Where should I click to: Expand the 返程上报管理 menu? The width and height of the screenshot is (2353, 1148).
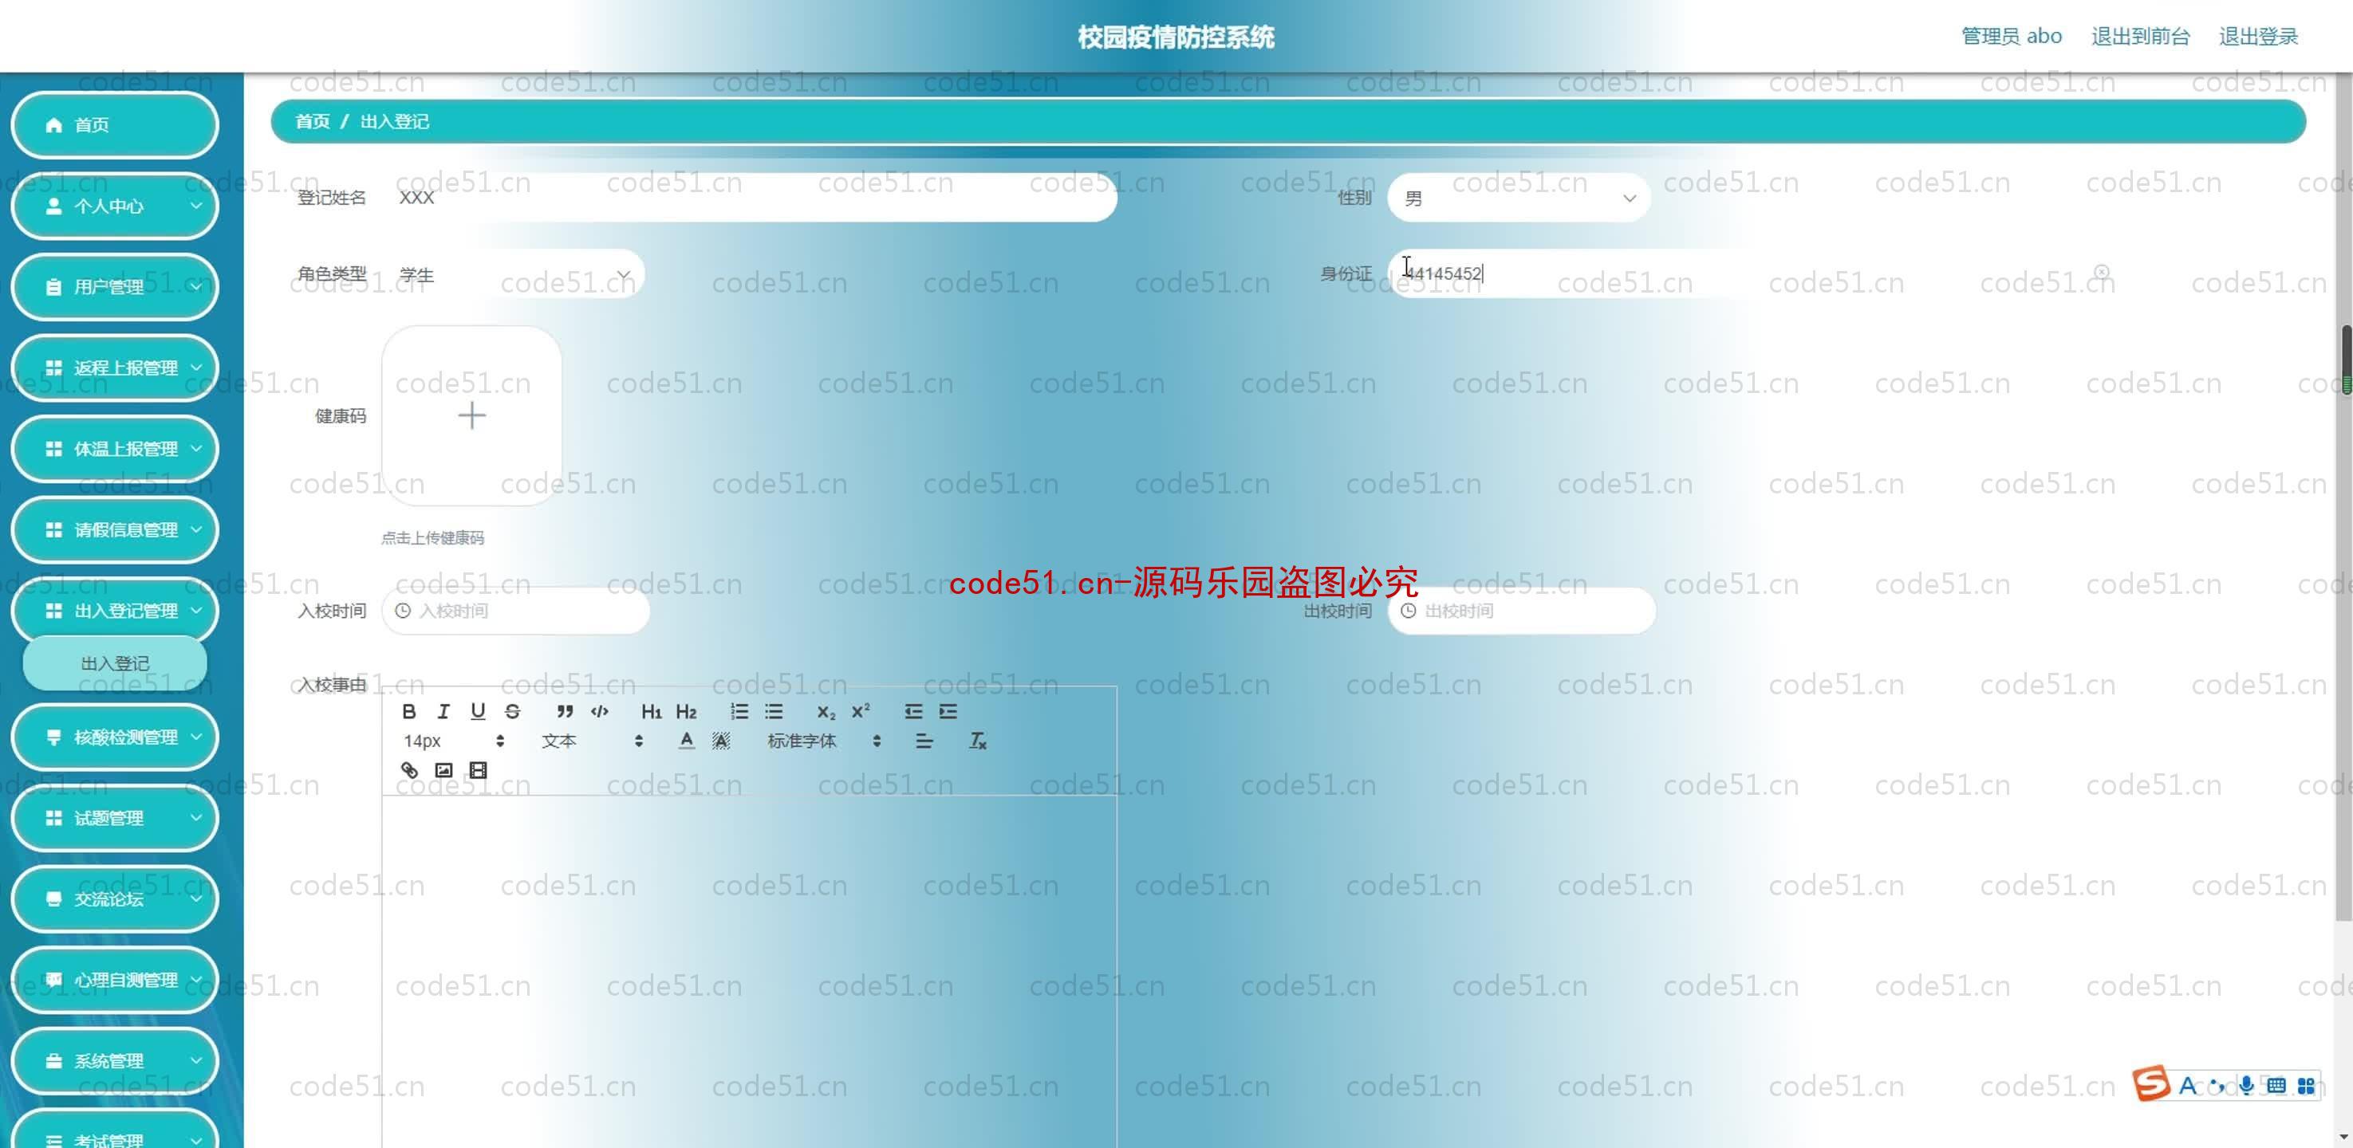(114, 368)
